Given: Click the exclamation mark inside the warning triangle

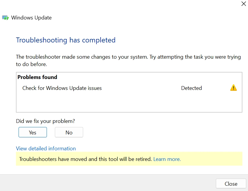Looking at the screenshot, I should (233, 88).
